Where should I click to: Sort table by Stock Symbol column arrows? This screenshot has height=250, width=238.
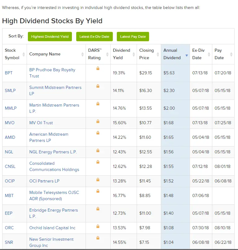pyautogui.click(x=24, y=54)
